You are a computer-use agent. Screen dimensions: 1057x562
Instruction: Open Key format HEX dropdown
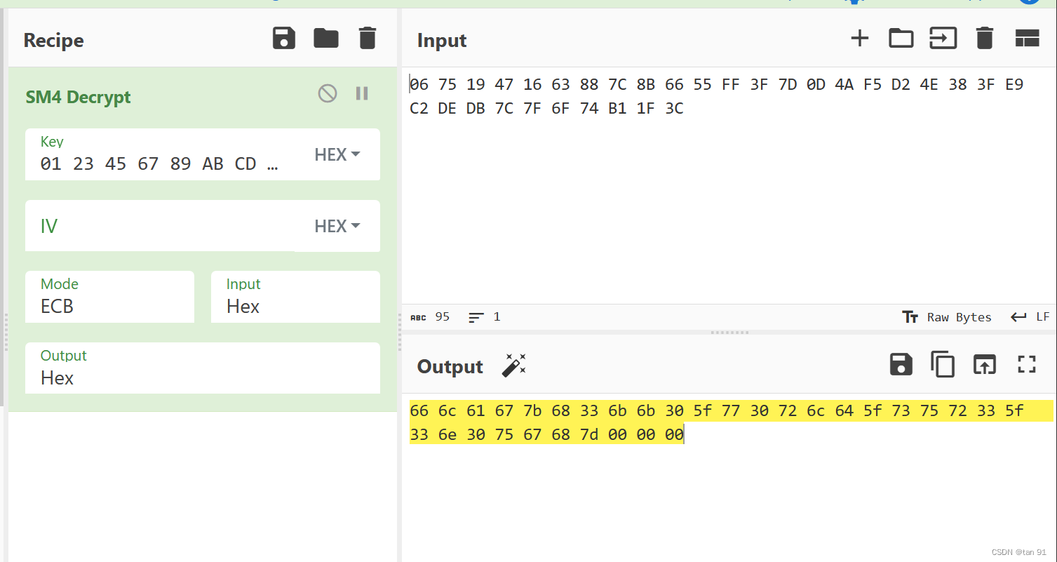click(x=337, y=154)
